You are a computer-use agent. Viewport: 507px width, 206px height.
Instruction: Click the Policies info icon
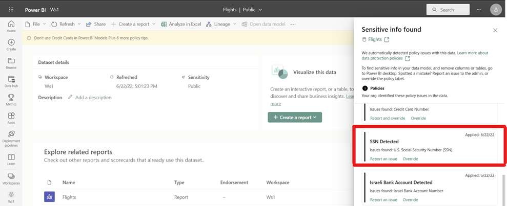pos(364,88)
